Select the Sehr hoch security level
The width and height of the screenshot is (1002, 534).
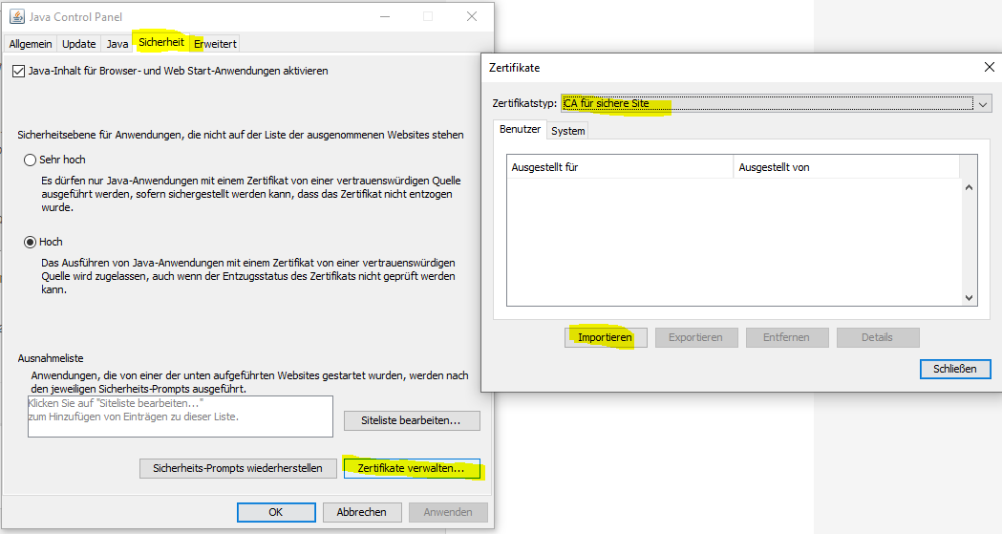tap(30, 160)
